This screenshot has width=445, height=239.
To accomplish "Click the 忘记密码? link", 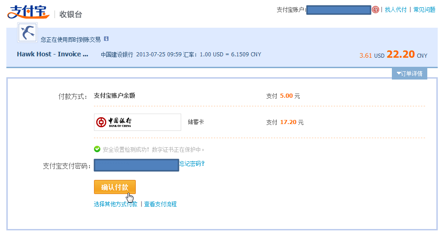I will click(x=192, y=164).
